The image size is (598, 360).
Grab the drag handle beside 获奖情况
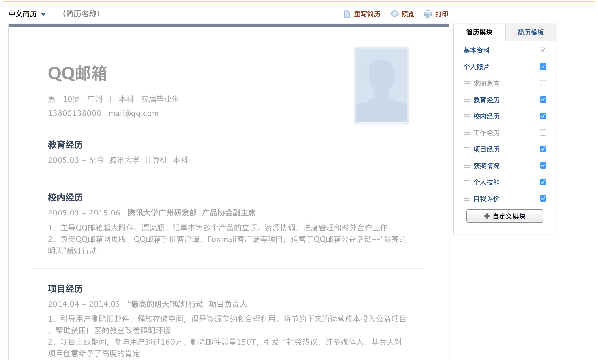coord(467,166)
